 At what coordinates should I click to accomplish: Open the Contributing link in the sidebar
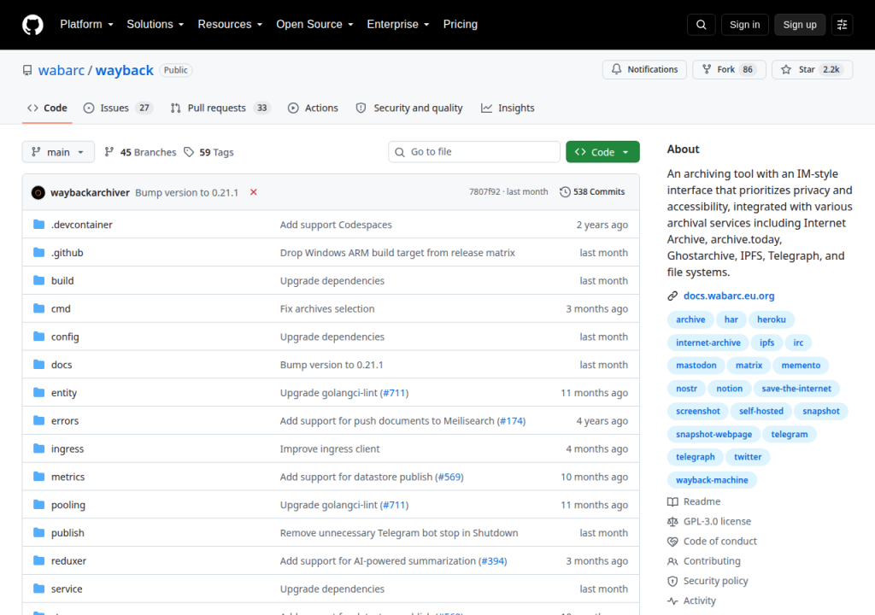(712, 561)
